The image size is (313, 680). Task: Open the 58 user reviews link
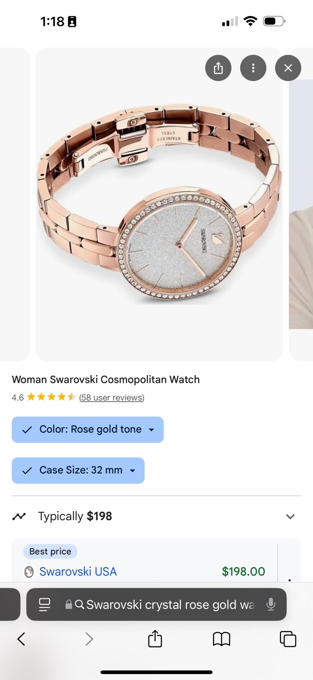112,397
